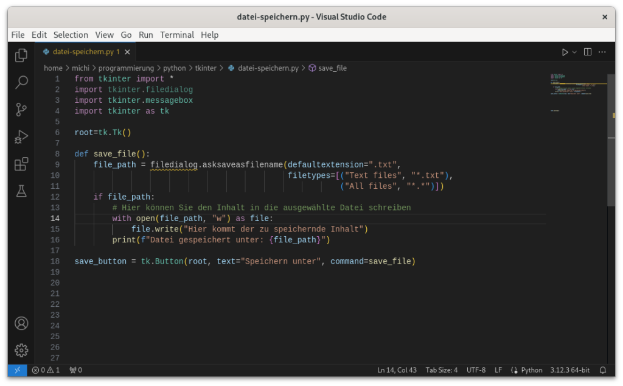Screen dimensions: 623x386
Task: Open the Run and Debug view
Action: pos(21,137)
